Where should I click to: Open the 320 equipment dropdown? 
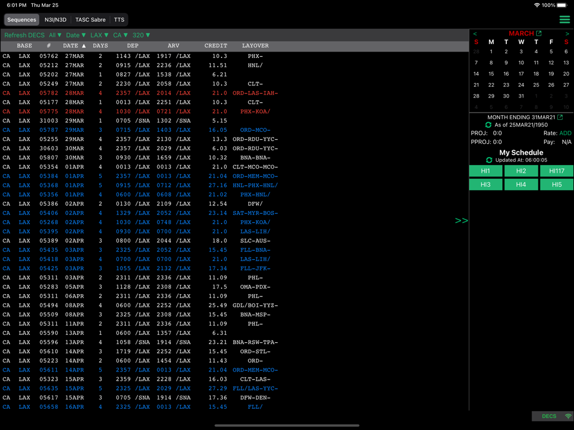(141, 35)
